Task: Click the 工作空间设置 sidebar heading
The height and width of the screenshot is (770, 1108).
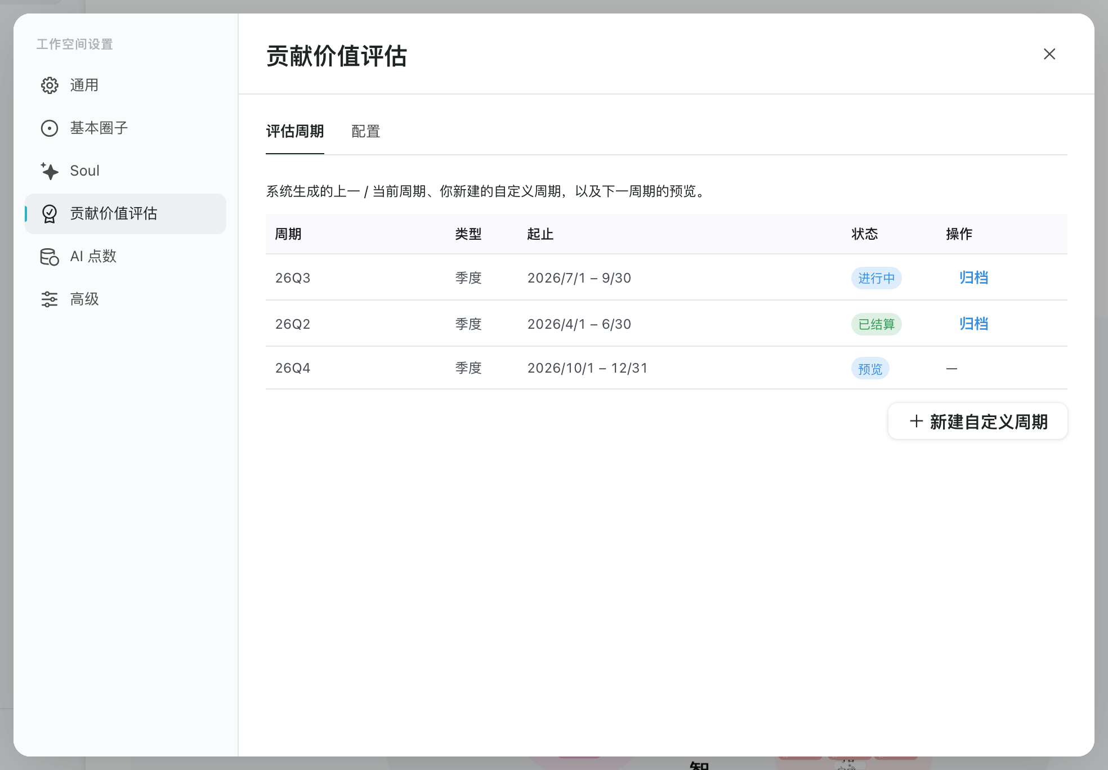Action: pos(75,44)
